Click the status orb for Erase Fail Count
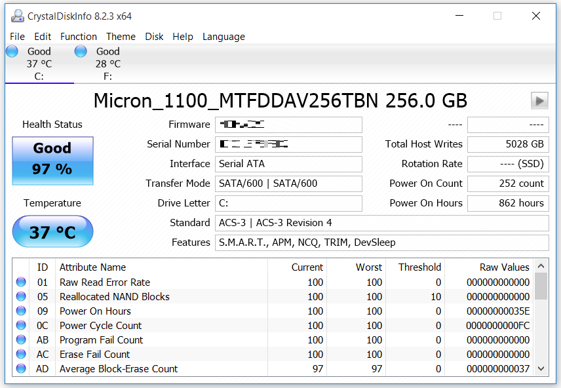Viewport: 561px width, 388px height. [21, 354]
